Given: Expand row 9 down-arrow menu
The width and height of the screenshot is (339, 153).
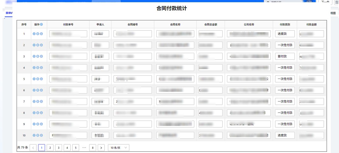Looking at the screenshot, I should coord(41,124).
